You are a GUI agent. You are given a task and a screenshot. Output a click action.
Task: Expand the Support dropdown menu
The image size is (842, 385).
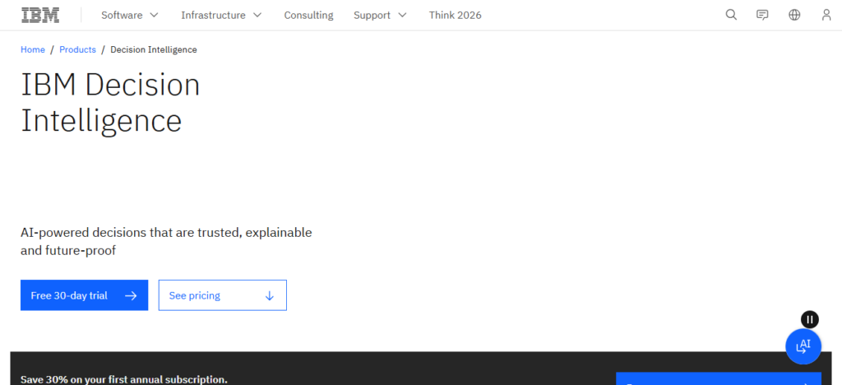point(380,15)
